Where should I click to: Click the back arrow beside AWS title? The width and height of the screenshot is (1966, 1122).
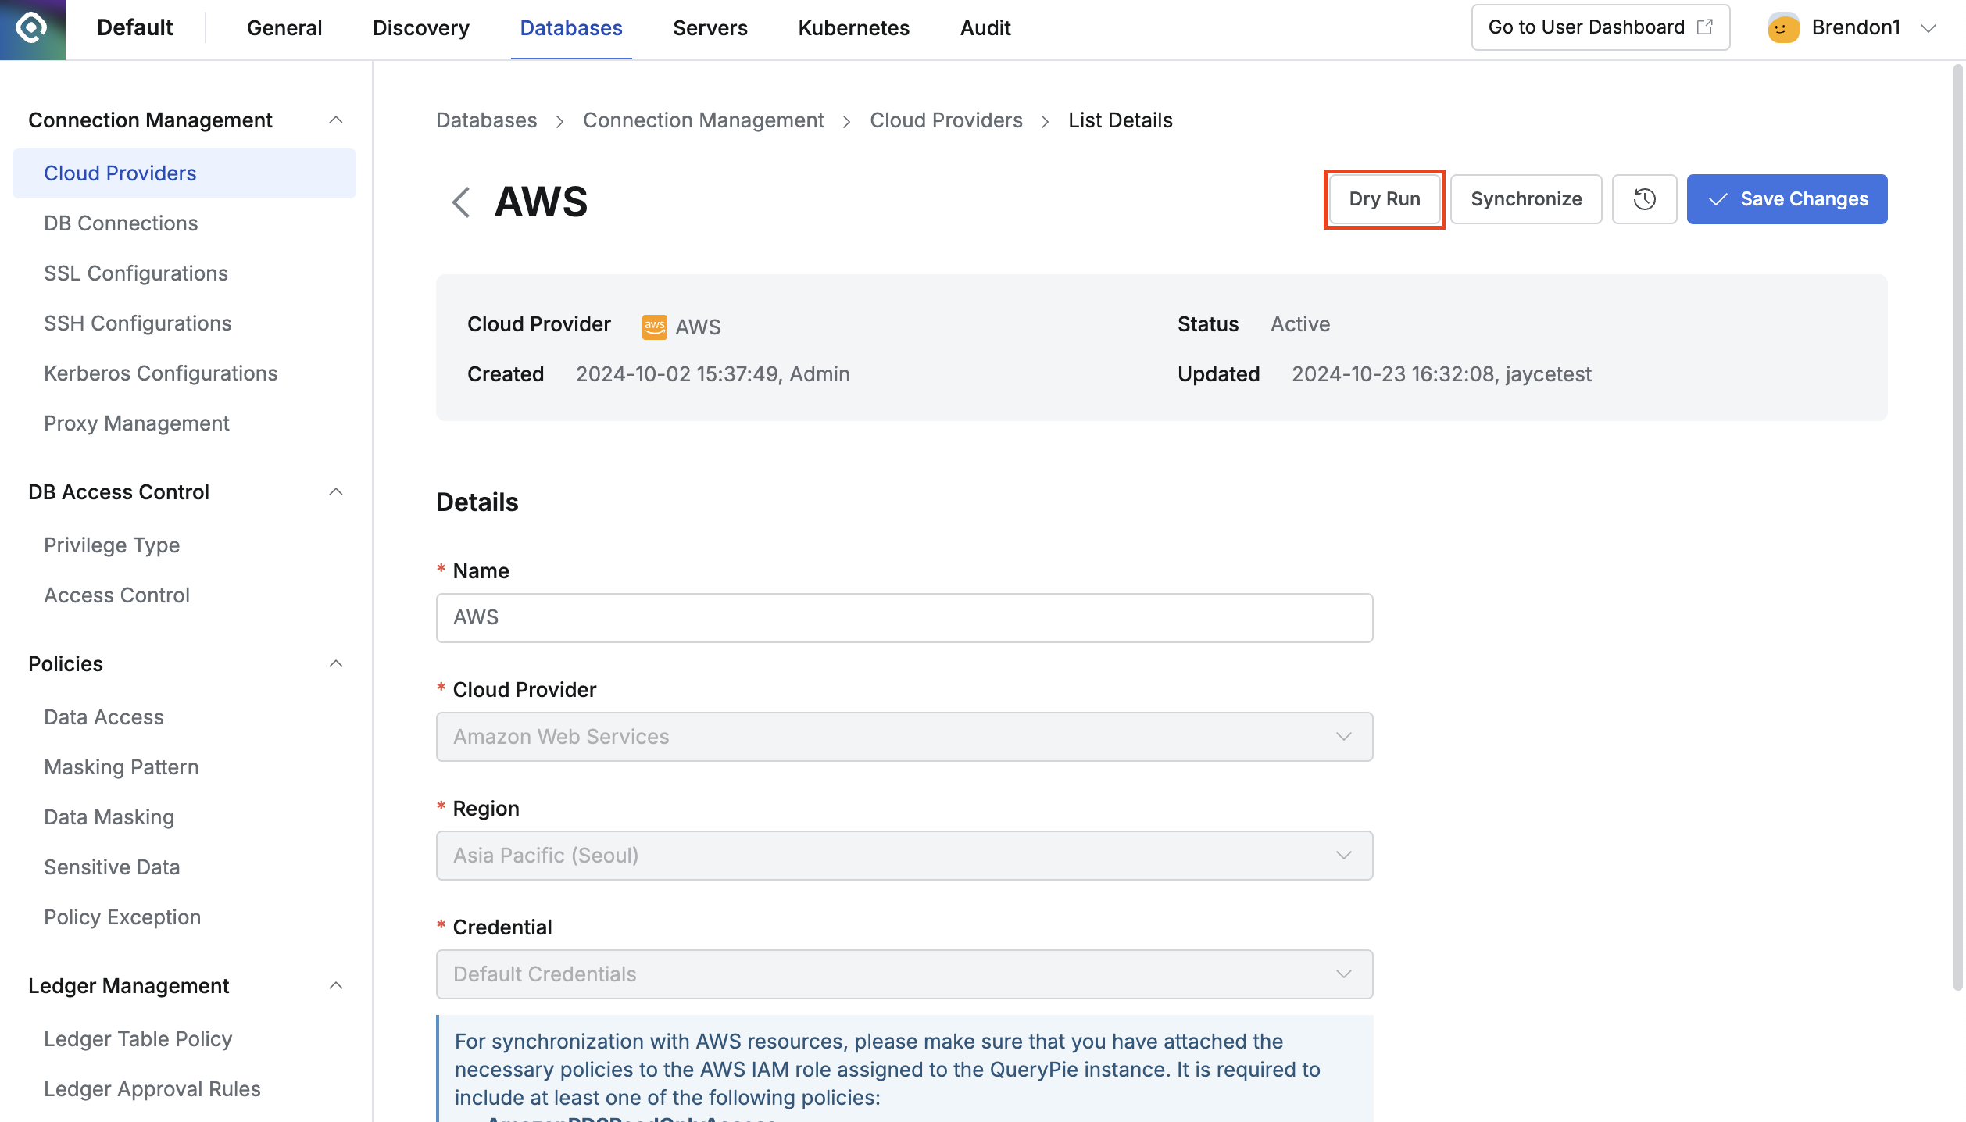461,202
